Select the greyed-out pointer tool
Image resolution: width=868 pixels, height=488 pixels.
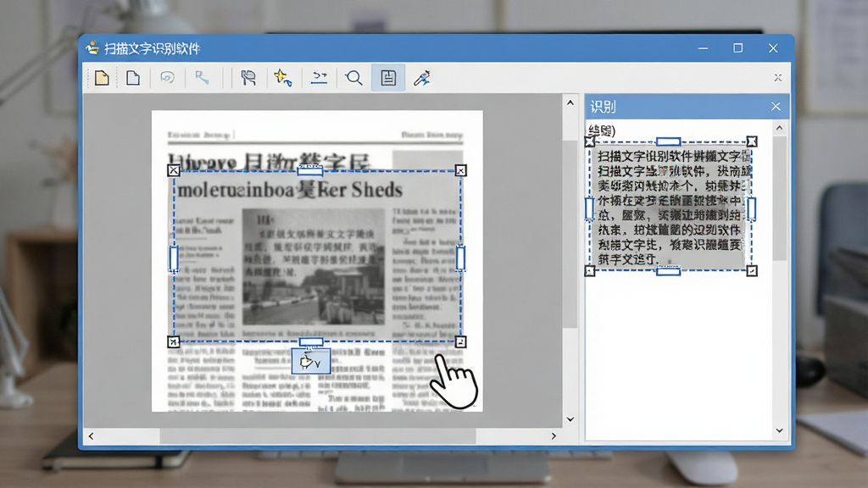point(202,77)
